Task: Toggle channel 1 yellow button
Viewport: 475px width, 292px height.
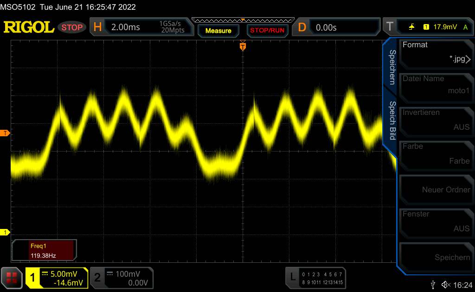Action: [x=32, y=278]
